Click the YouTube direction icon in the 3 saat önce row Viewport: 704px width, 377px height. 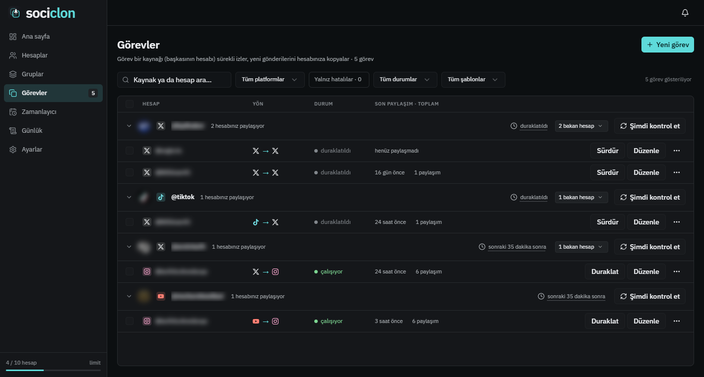[x=256, y=321]
